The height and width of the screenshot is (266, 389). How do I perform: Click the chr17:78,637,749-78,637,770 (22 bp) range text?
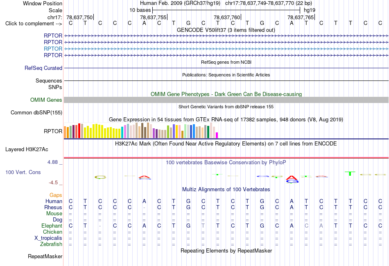pyautogui.click(x=269, y=3)
